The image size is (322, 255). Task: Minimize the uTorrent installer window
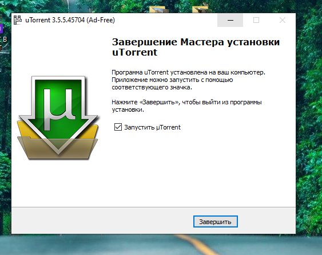230,20
